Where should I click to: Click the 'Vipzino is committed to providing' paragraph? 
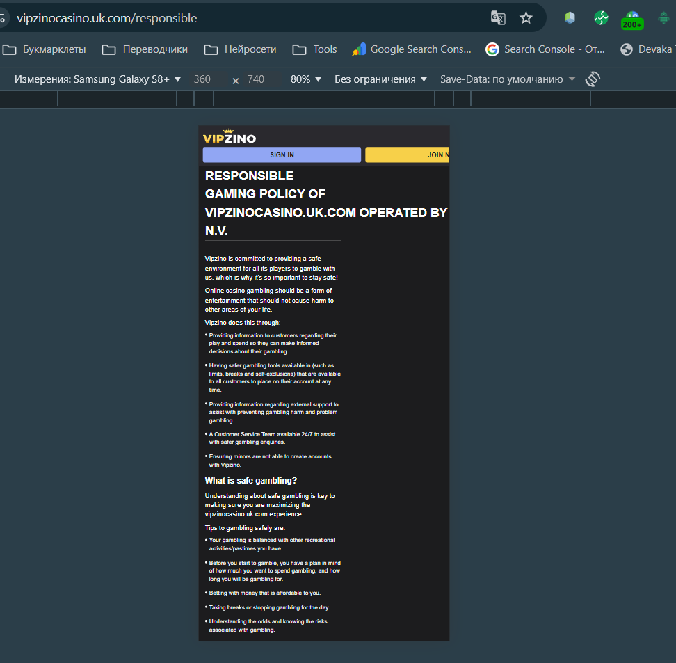click(x=271, y=268)
